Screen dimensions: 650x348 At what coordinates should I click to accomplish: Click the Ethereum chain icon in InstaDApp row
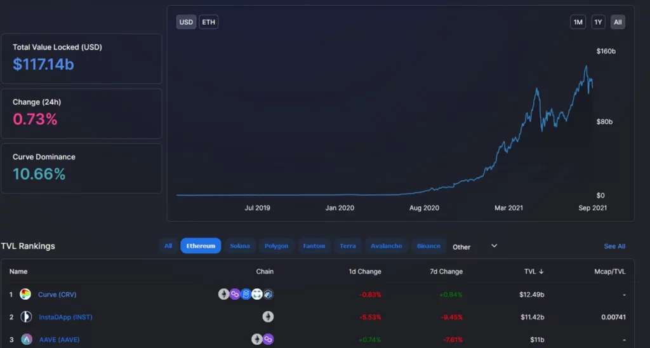point(268,317)
